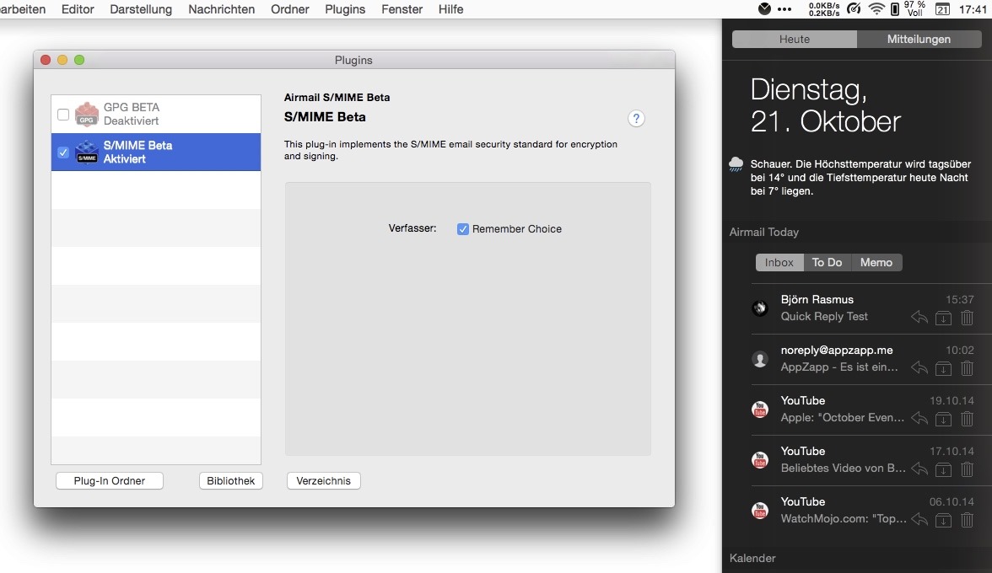This screenshot has width=992, height=573.
Task: Open the Wi-Fi status menu
Action: coord(876,9)
